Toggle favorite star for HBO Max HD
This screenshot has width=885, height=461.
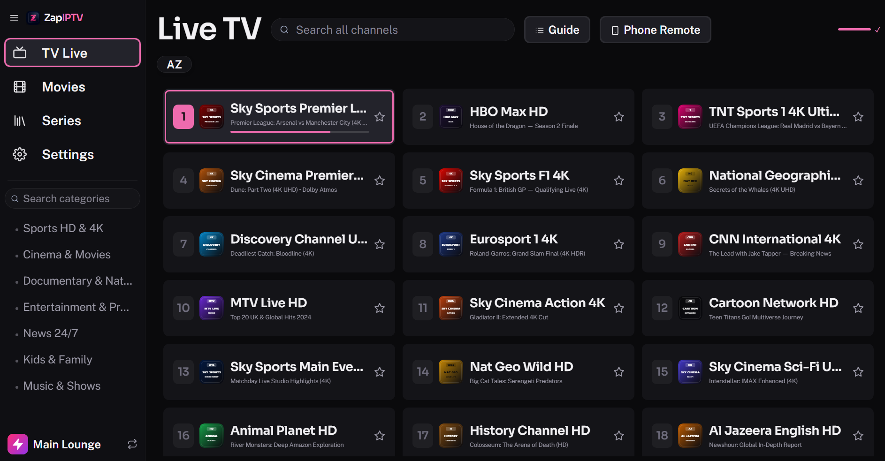[619, 117]
